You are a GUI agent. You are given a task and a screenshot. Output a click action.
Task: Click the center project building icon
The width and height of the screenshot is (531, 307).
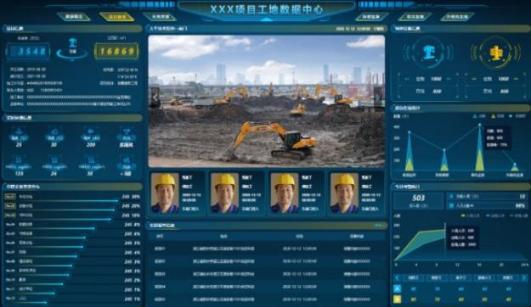point(72,45)
